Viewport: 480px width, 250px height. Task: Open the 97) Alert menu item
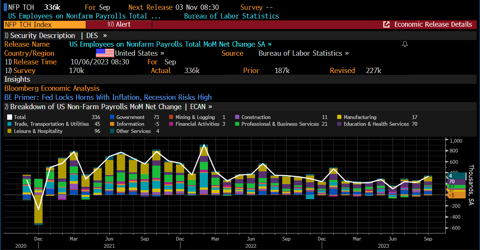(x=119, y=24)
